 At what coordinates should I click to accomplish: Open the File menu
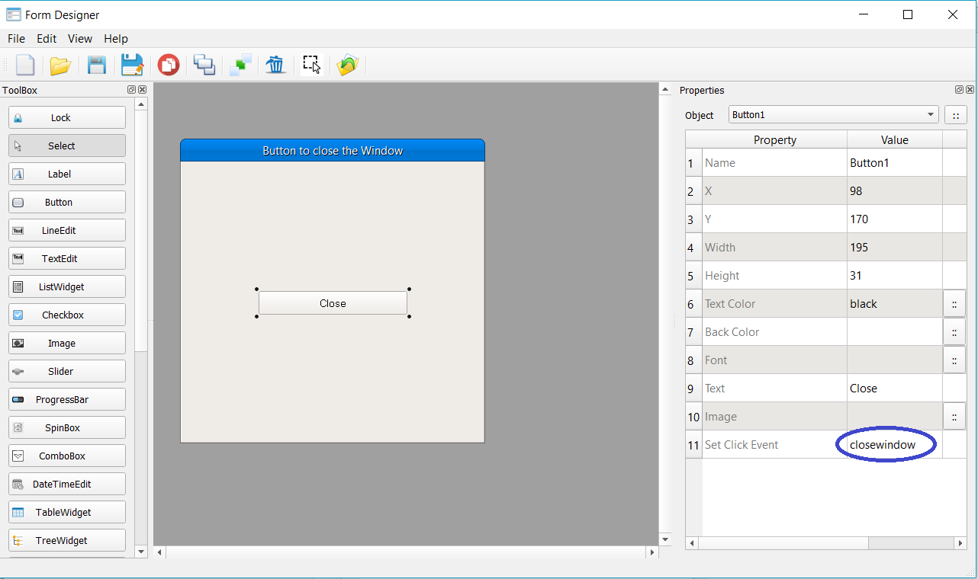click(x=15, y=38)
